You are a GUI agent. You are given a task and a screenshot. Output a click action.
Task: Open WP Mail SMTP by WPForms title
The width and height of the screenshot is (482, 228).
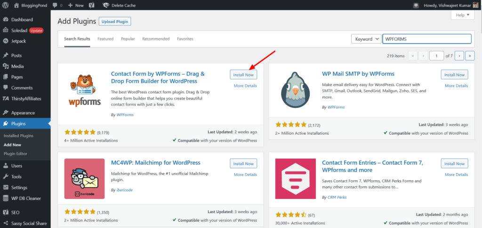click(x=358, y=74)
